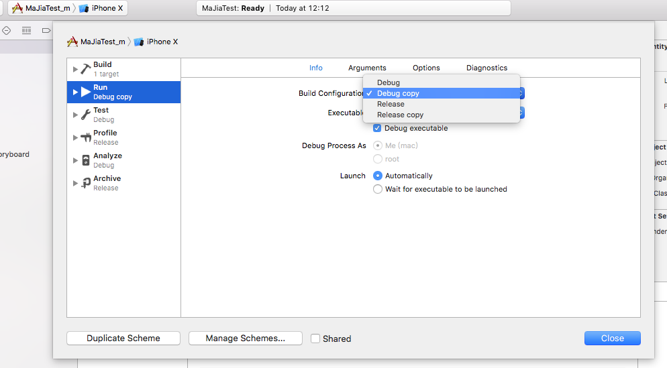Click the diamond test navigator icon
This screenshot has width=667, height=368.
pos(7,30)
